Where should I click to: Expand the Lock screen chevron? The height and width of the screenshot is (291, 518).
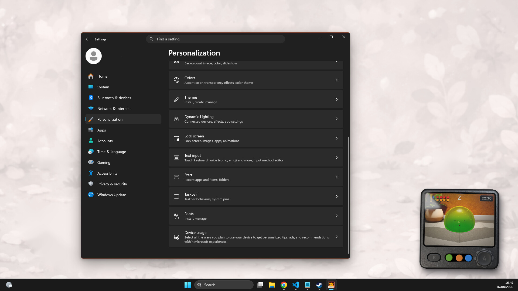pyautogui.click(x=337, y=138)
